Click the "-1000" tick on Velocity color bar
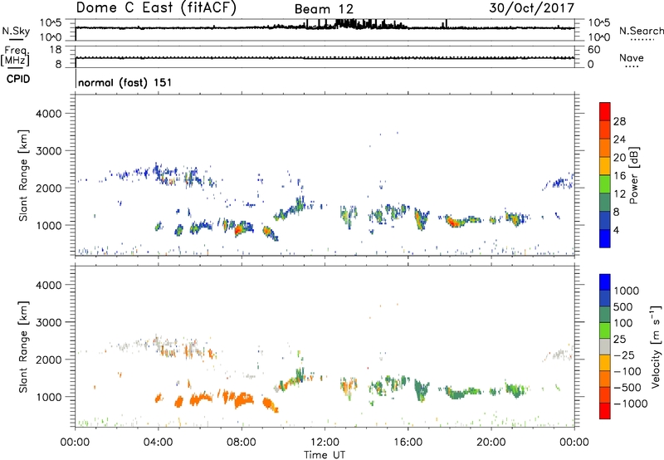The height and width of the screenshot is (460, 664). click(x=631, y=404)
